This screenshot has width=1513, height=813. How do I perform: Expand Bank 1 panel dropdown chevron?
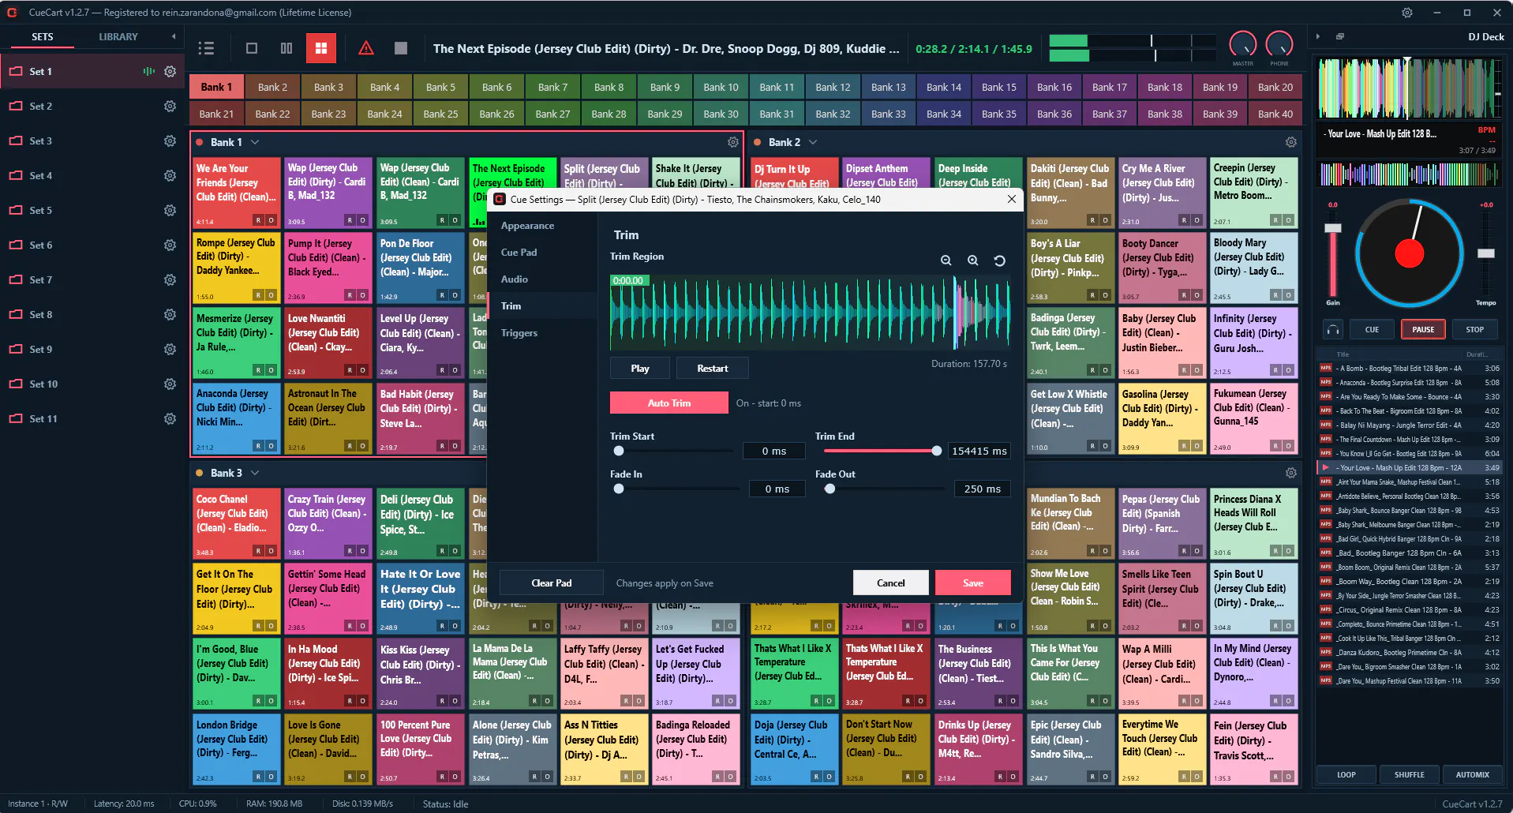click(x=255, y=142)
